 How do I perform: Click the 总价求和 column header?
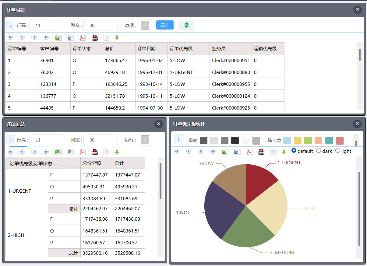point(96,163)
